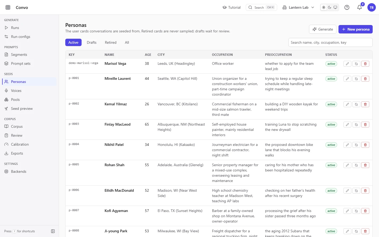Switch to light theme
379x237 pixels.
coord(324,7)
